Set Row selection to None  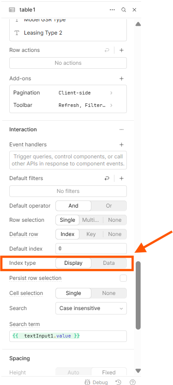[x=115, y=220]
